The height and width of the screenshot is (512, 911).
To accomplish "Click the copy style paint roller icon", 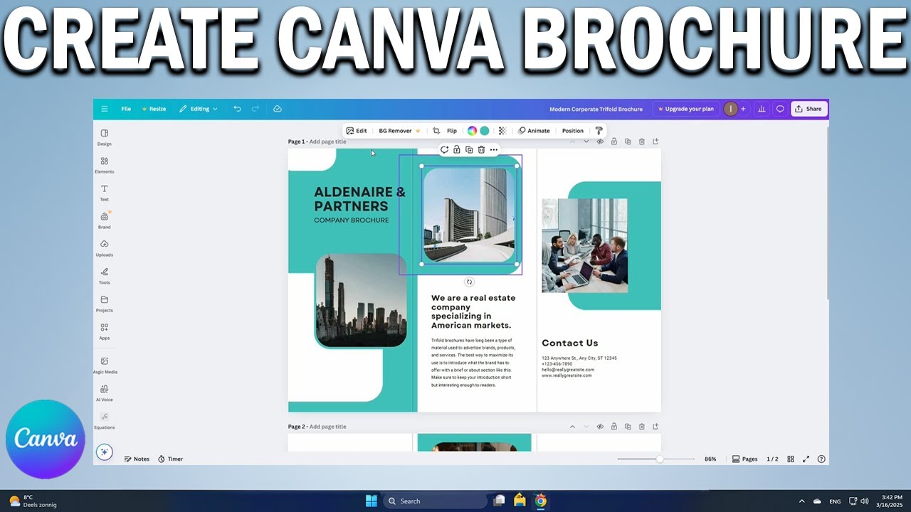I will [x=599, y=131].
